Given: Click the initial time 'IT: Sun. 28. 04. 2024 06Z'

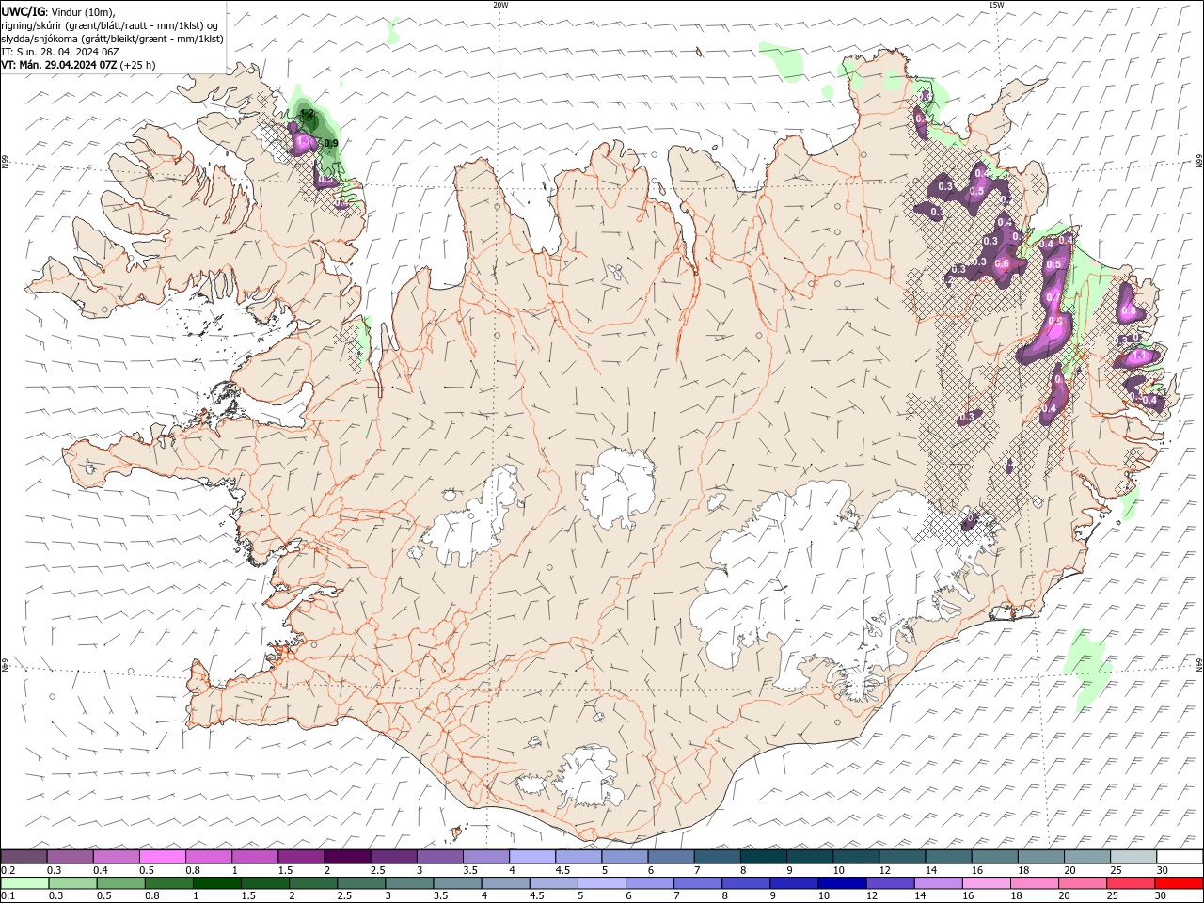Looking at the screenshot, I should click(61, 52).
